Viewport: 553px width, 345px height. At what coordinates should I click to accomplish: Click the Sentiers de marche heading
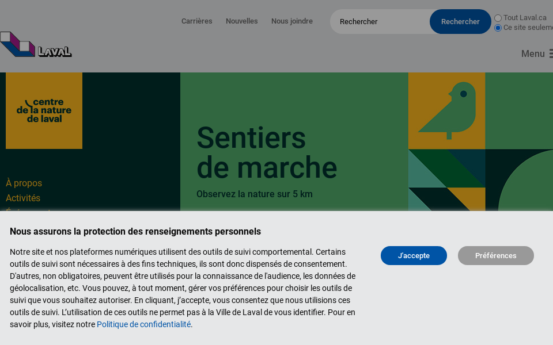[x=267, y=152]
